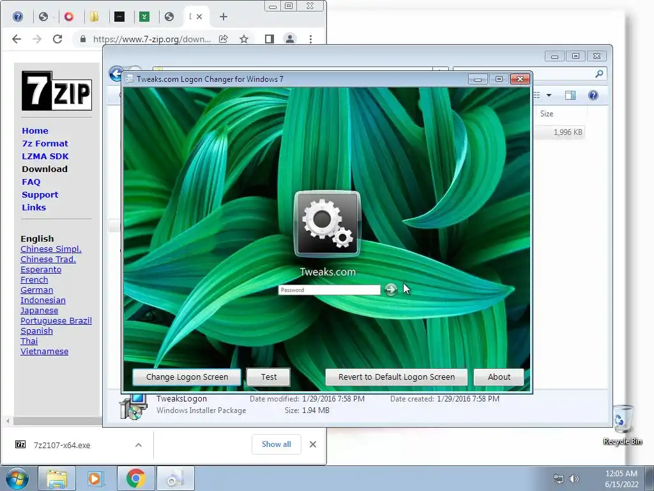This screenshot has height=491, width=654.
Task: Click the Chrome taskbar icon
Action: click(x=135, y=478)
